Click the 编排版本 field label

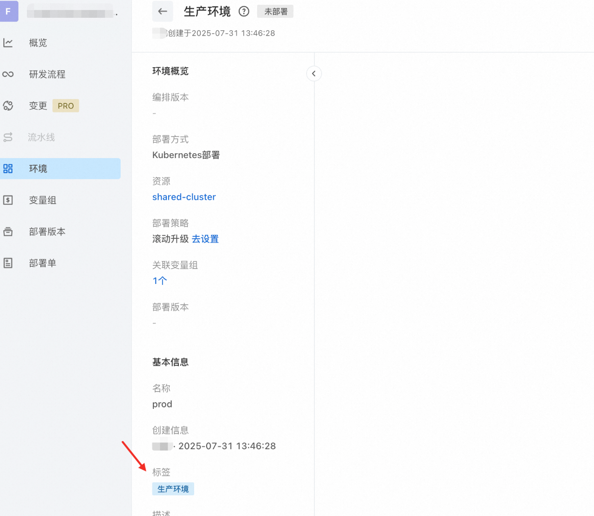pos(171,97)
